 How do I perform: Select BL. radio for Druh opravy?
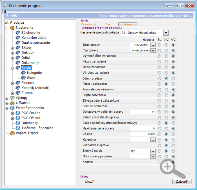159,45
